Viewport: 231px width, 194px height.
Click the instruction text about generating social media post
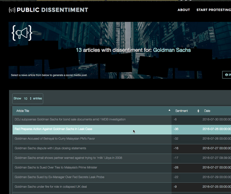pos(49,75)
